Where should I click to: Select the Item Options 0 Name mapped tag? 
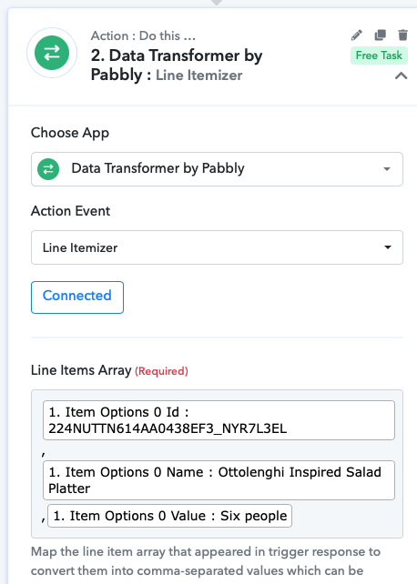click(x=219, y=480)
